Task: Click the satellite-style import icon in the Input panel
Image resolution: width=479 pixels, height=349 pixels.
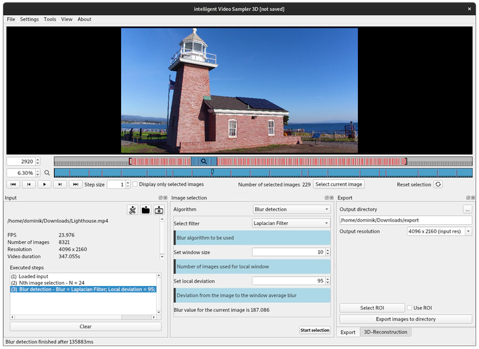Action: 133,210
